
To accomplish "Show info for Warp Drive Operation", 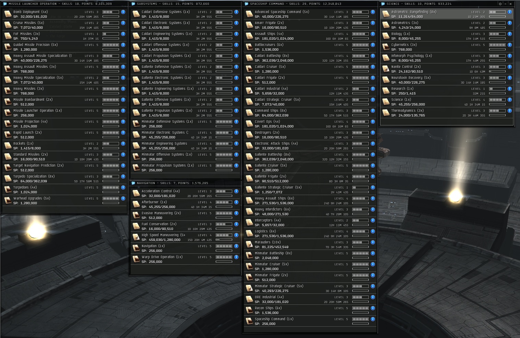I will click(236, 257).
